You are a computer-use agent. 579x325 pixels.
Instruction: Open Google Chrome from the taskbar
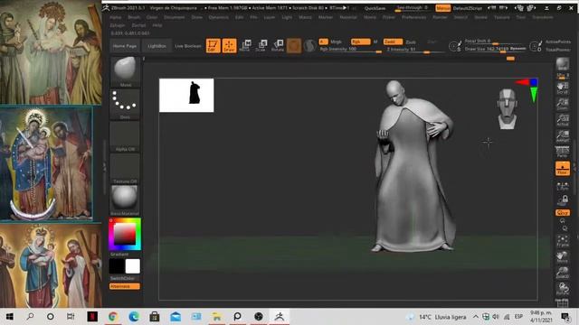coord(113,317)
